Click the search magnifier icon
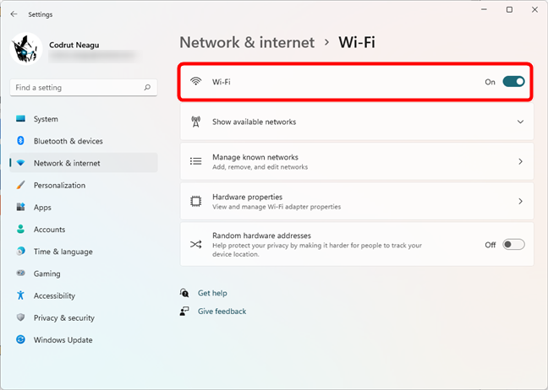Viewport: 548px width, 390px height. click(x=147, y=87)
